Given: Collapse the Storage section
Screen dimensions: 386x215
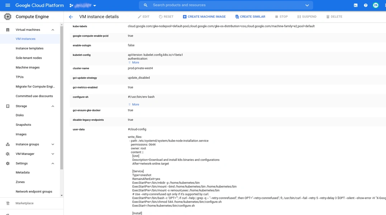Looking at the screenshot, I should [53, 106].
